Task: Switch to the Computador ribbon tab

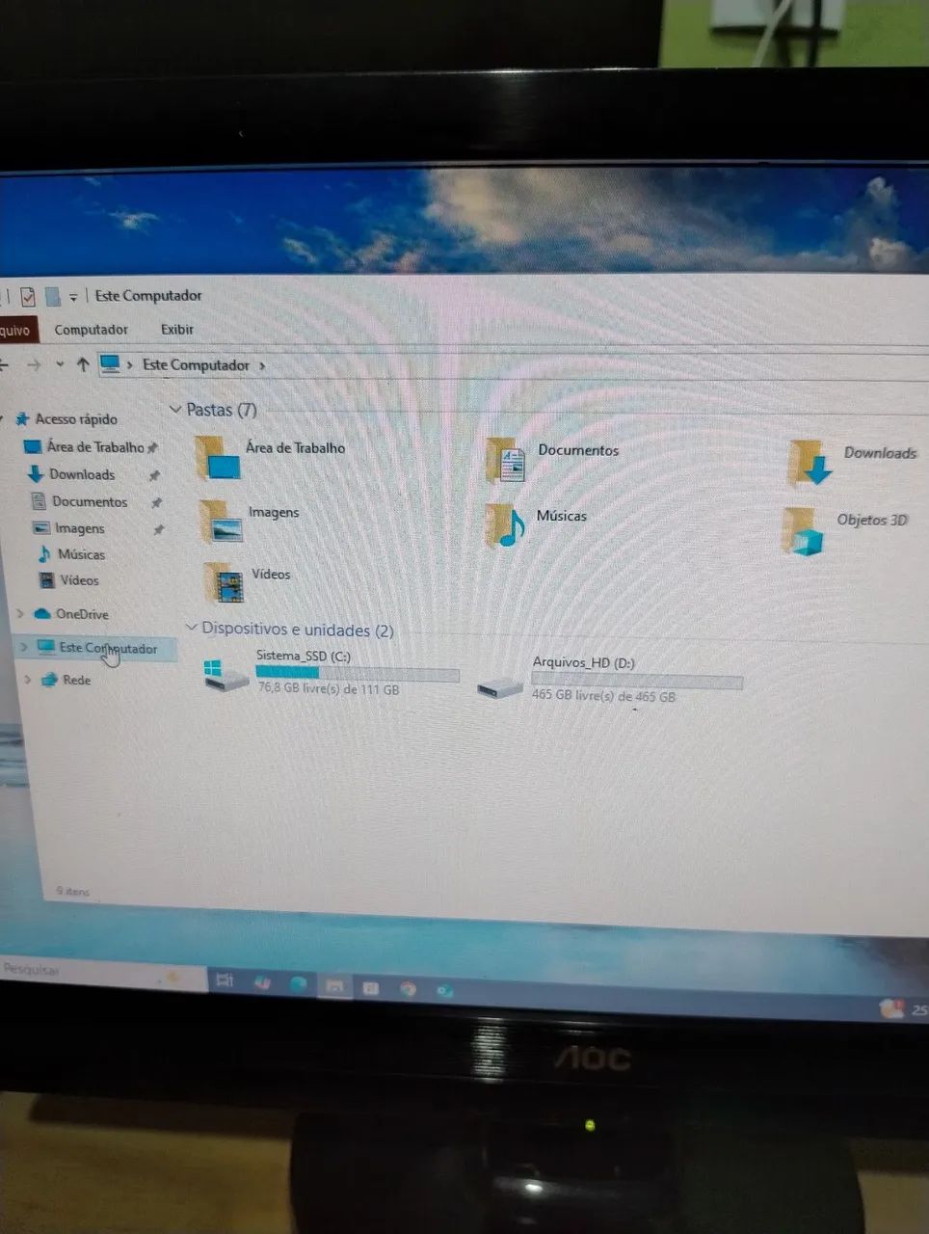Action: [91, 330]
